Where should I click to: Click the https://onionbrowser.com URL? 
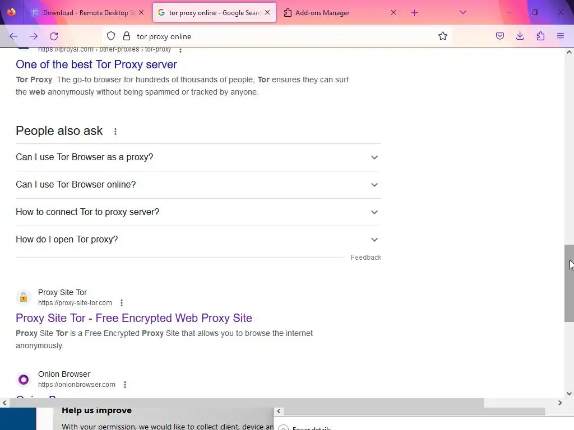click(x=77, y=385)
